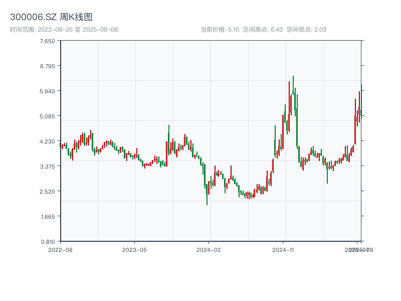Click the y-axis label 4.230
Image resolution: width=401 pixels, height=301 pixels.
point(47,141)
